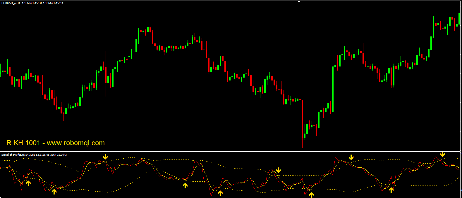This screenshot has height=198, width=462.
Task: Click the price value 1.15631 in header
Action: click(37, 3)
